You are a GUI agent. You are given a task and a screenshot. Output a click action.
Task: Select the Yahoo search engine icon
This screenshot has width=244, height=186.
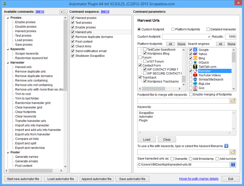195,54
